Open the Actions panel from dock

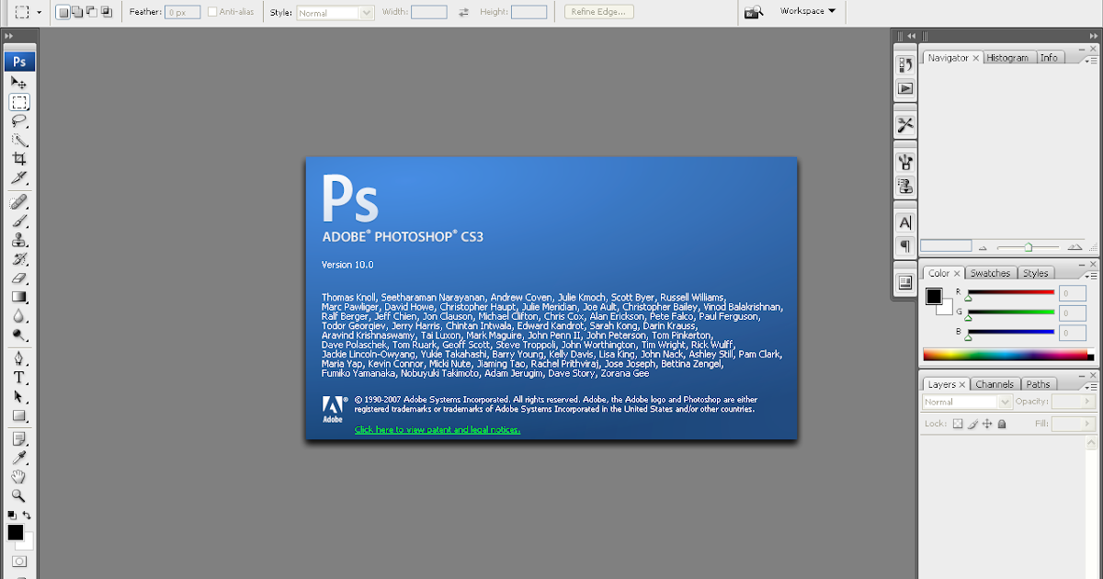[905, 88]
